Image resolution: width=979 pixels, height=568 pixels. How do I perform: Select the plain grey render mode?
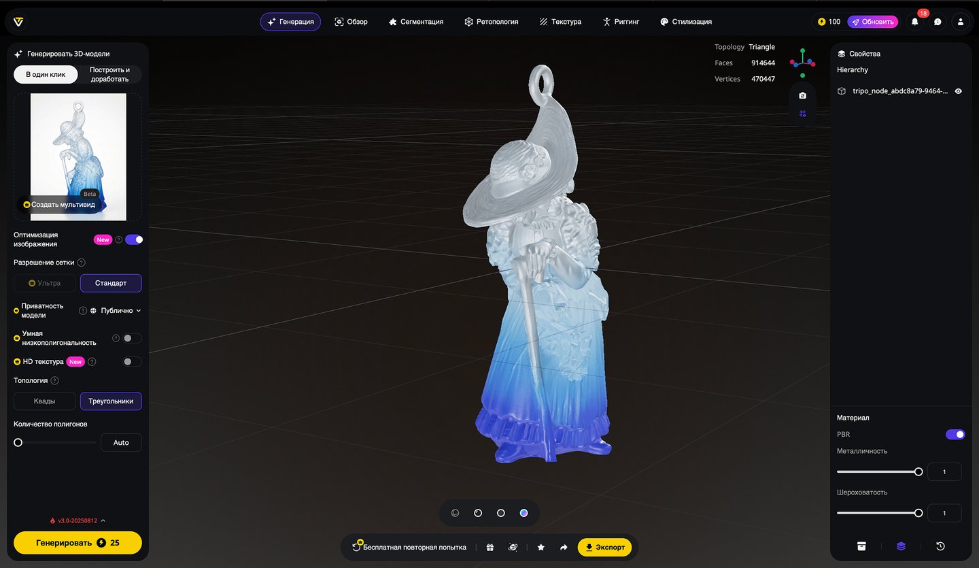(501, 513)
